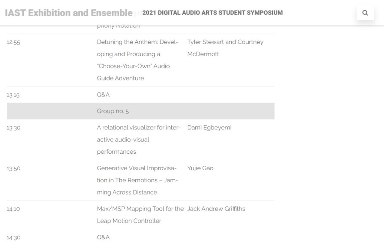This screenshot has height=245, width=384.
Task: Click the Max/MSP Mapping Tool talk title
Action: coord(140,215)
